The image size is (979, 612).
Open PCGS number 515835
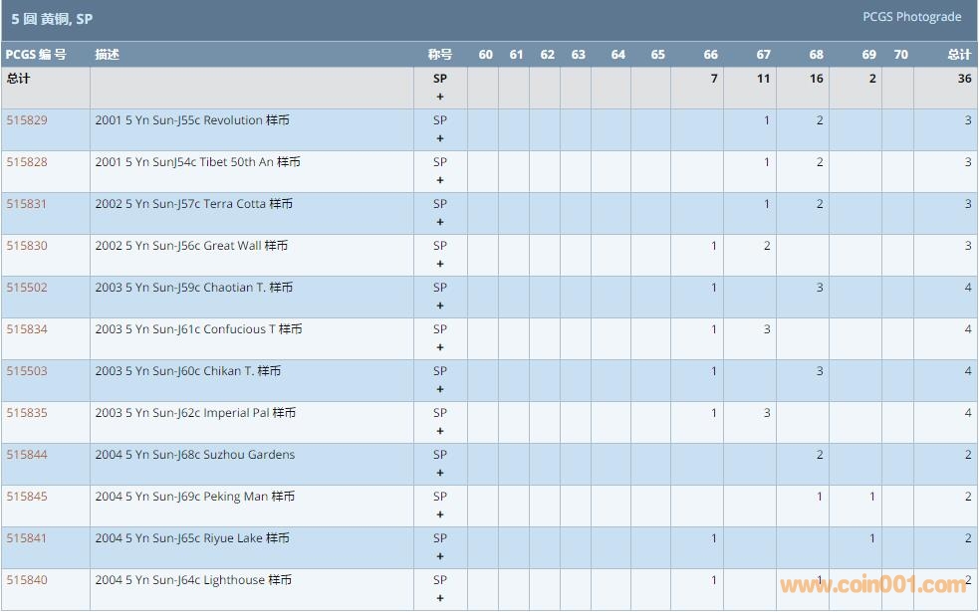pos(27,413)
